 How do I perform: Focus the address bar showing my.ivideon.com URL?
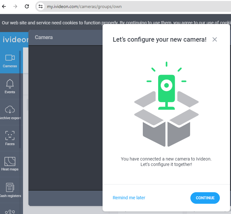pyautogui.click(x=133, y=6)
